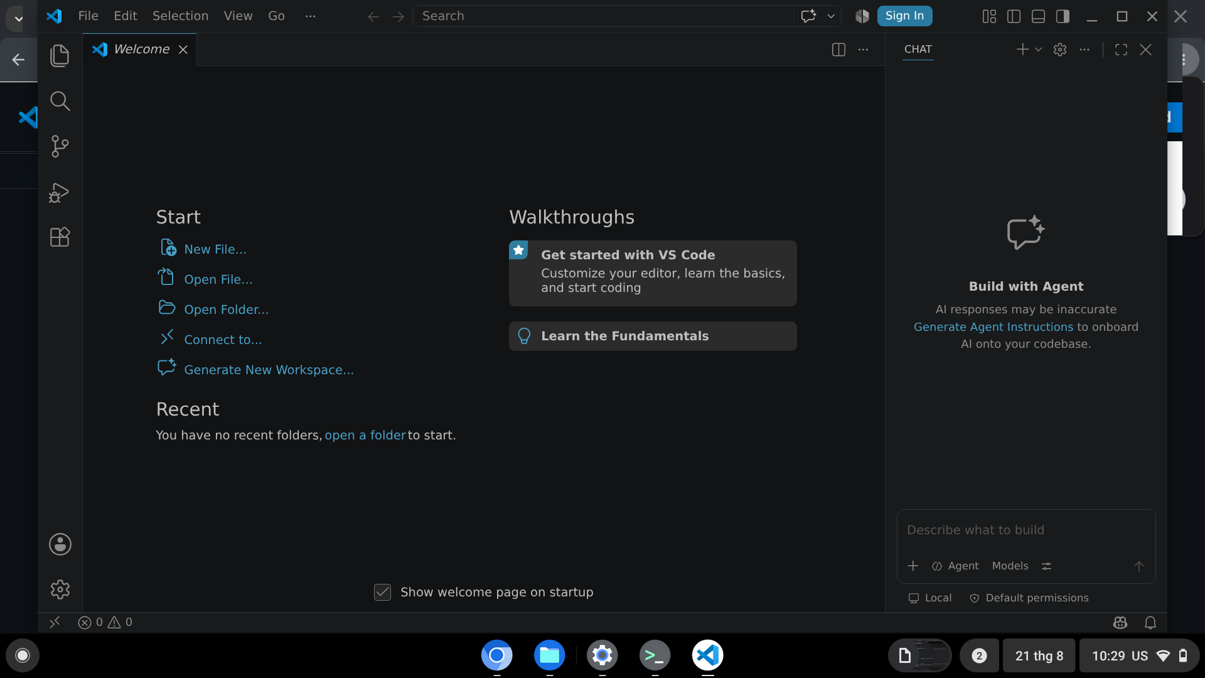Expand the chat dropdown arrow in title bar
Image resolution: width=1205 pixels, height=678 pixels.
[x=831, y=16]
